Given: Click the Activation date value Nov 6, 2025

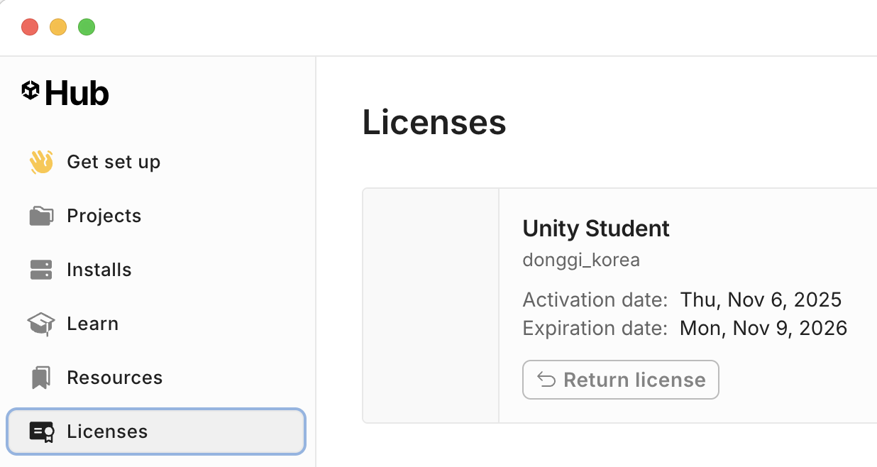Looking at the screenshot, I should [x=761, y=300].
